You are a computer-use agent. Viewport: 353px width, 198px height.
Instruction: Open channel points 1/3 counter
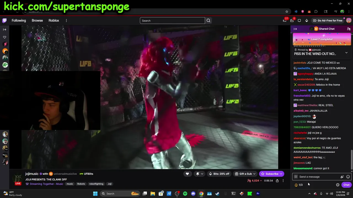pos(299,185)
